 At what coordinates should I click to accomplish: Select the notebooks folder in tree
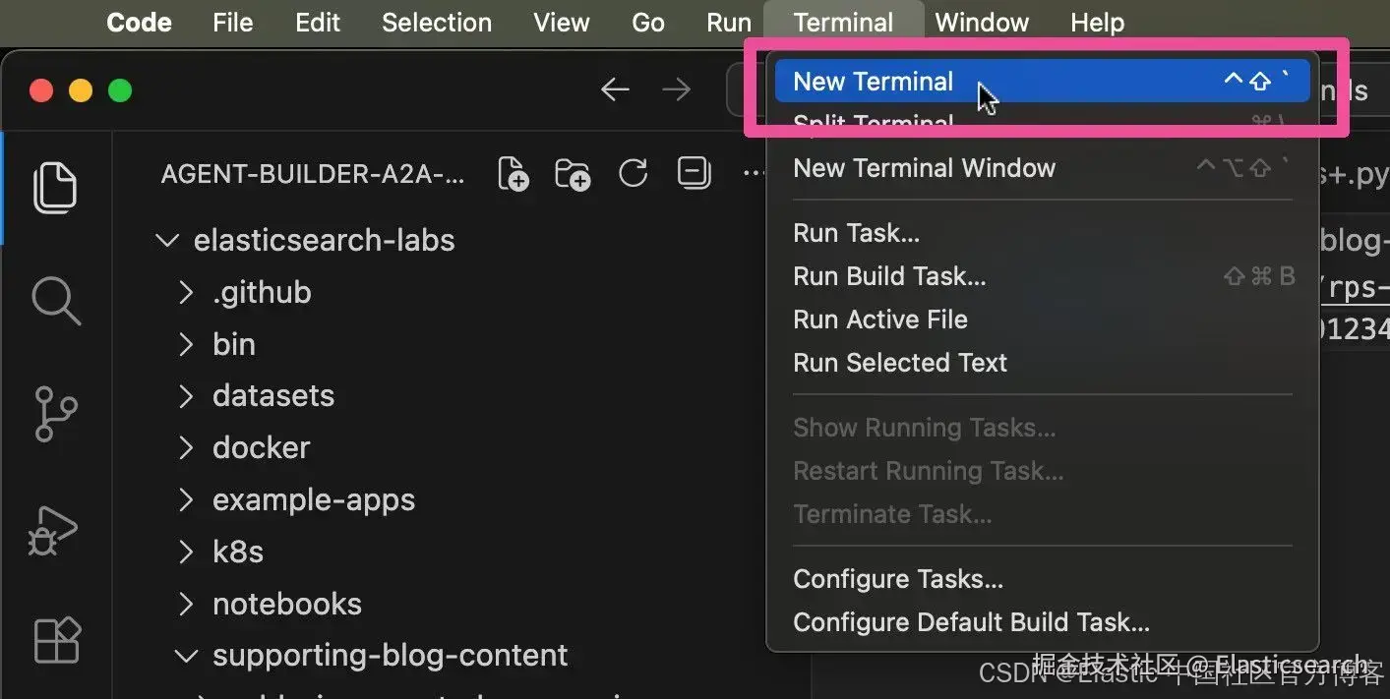287,604
